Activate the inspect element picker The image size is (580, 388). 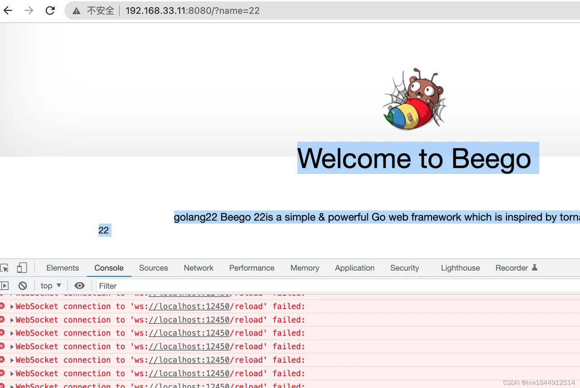pyautogui.click(x=4, y=268)
